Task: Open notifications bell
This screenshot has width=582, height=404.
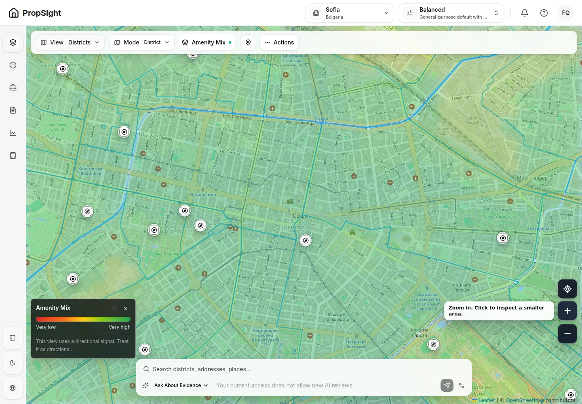Action: (525, 13)
